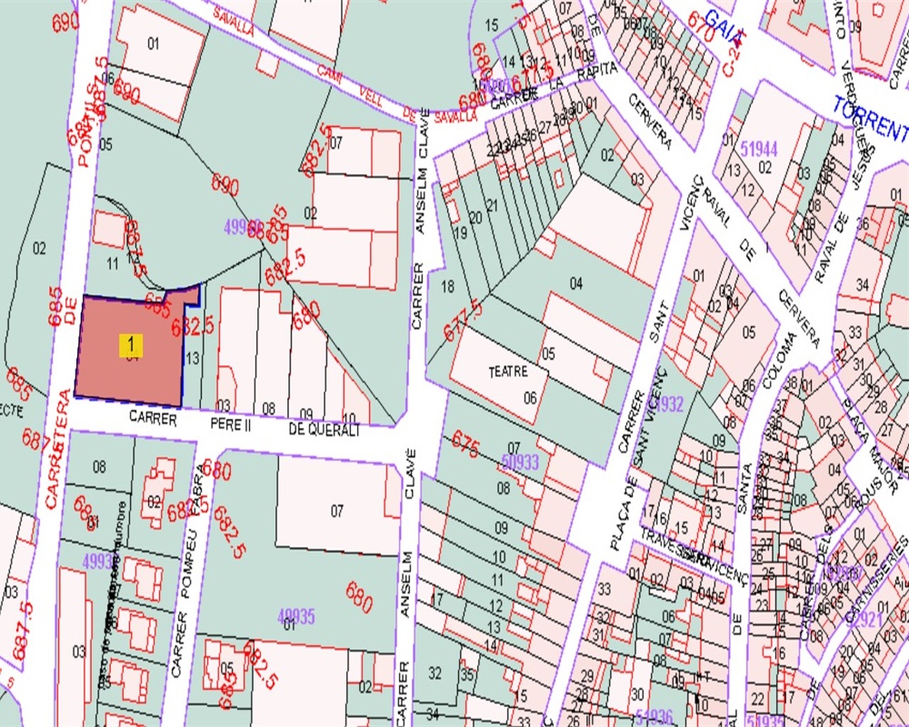Click the Carrer Pere II de Queralt street label
The width and height of the screenshot is (909, 727).
coord(245,427)
